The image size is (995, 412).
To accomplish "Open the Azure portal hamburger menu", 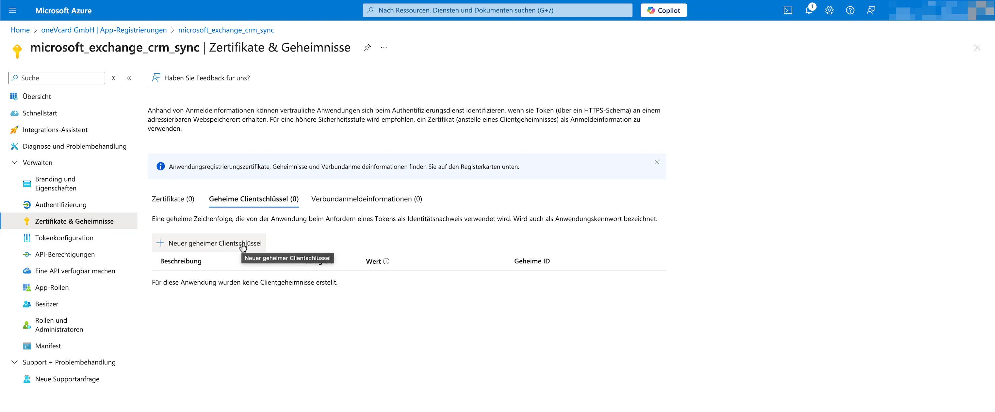I will coord(12,10).
